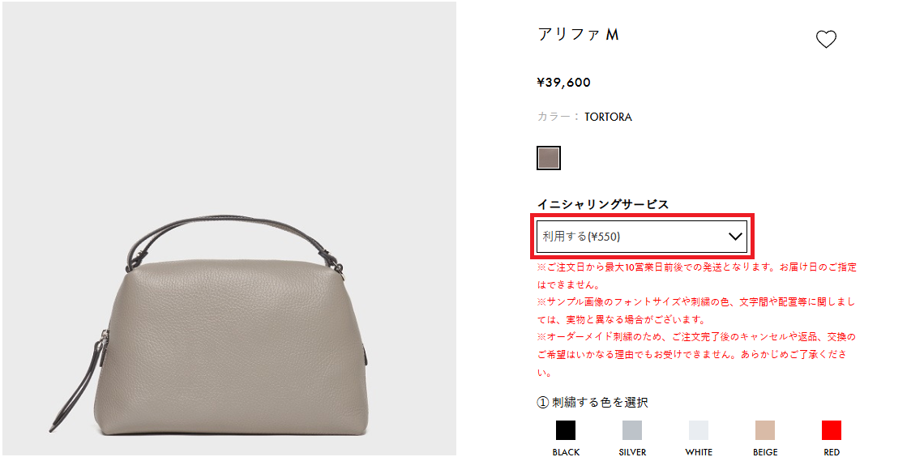Click the ¥39,600 price text
This screenshot has width=924, height=457.
[x=564, y=83]
